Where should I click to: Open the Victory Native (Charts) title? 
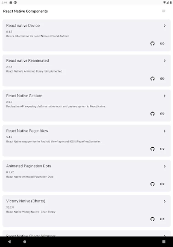[26, 201]
